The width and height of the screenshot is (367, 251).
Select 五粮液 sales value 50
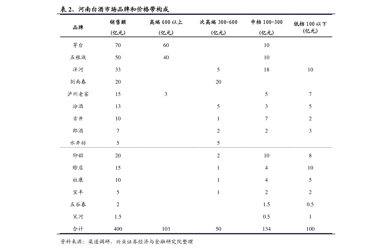pyautogui.click(x=118, y=57)
